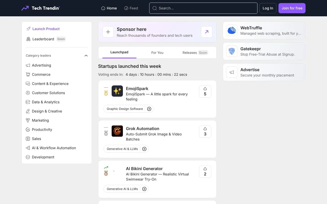Switch to the For You tab
The height and width of the screenshot is (204, 327).
point(157,53)
